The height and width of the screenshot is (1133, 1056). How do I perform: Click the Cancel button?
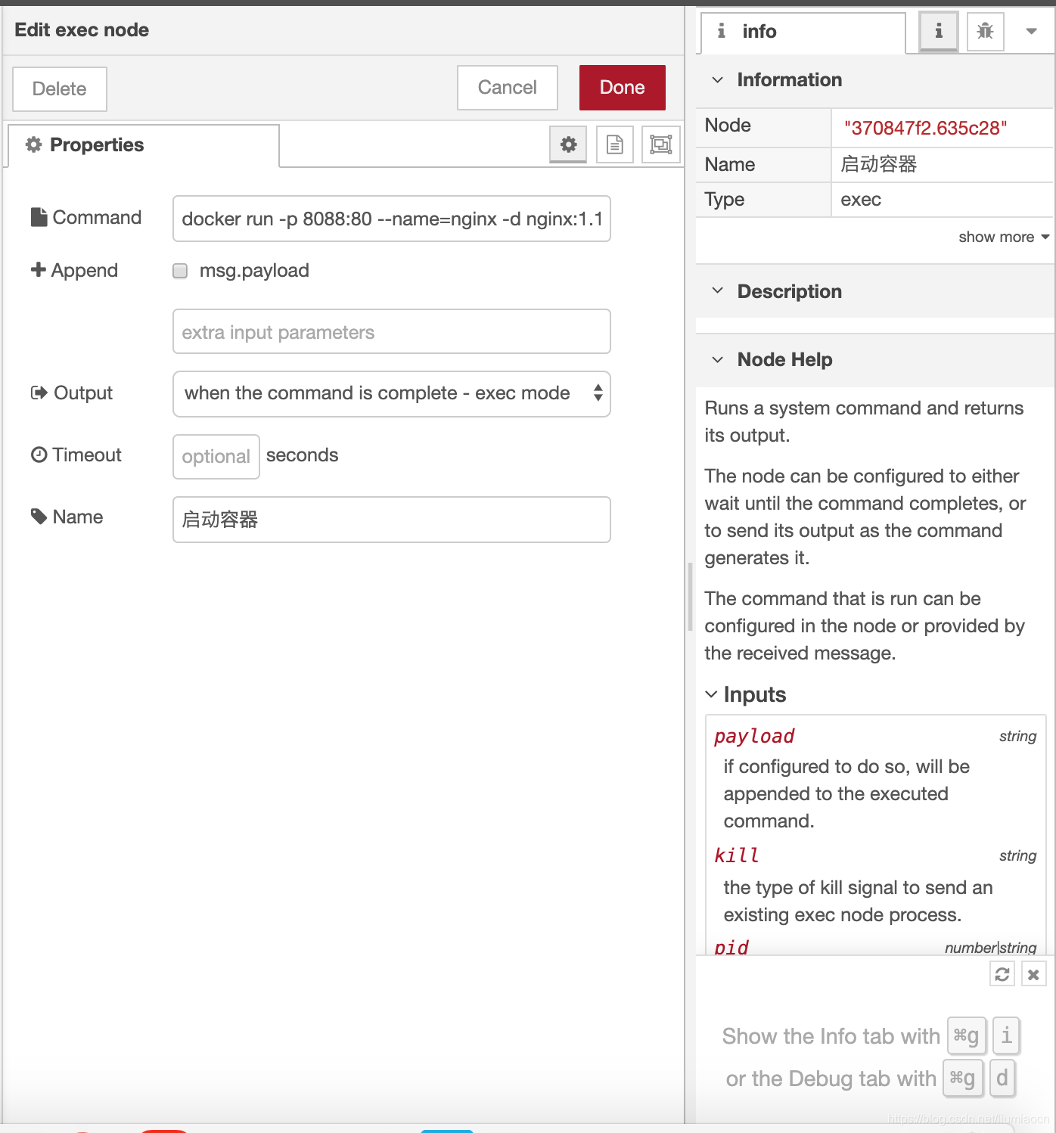(x=508, y=87)
